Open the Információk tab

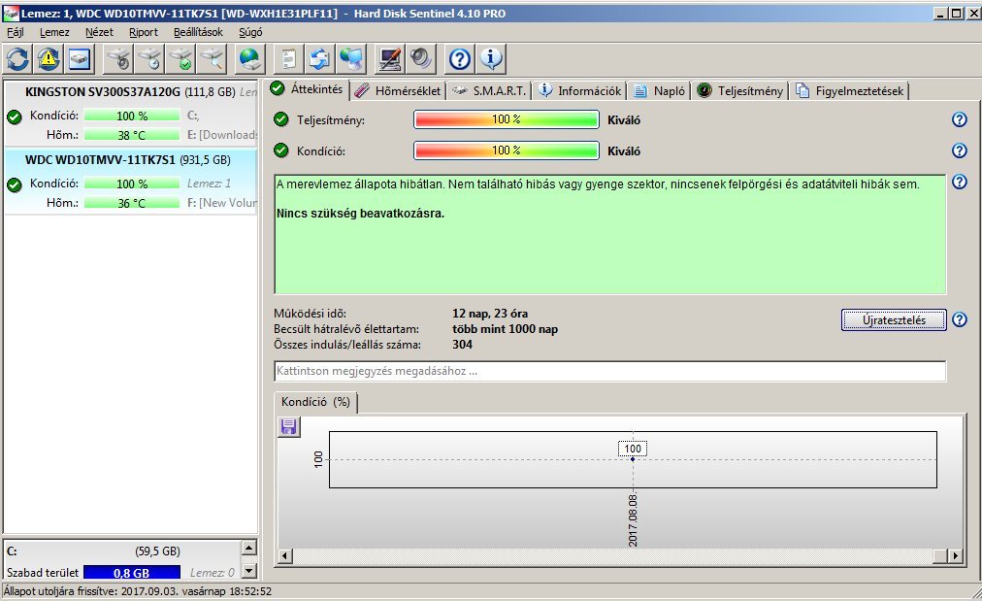580,91
